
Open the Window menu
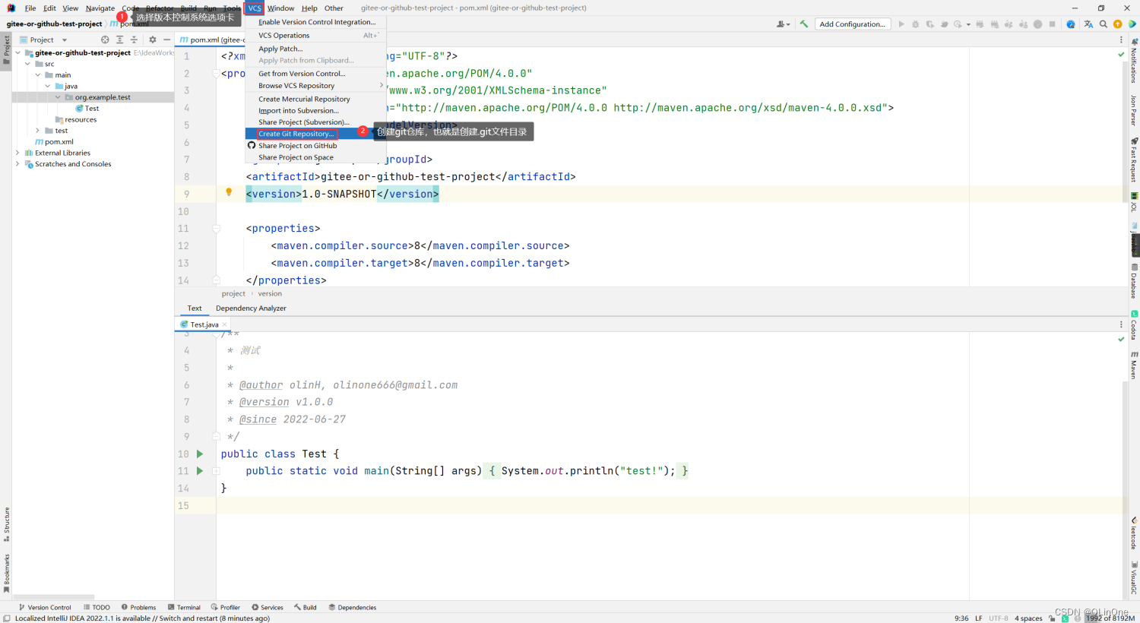pos(280,8)
